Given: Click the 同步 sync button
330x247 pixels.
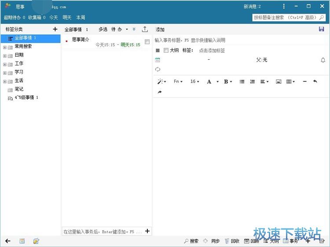Looking at the screenshot, I should [x=211, y=241].
